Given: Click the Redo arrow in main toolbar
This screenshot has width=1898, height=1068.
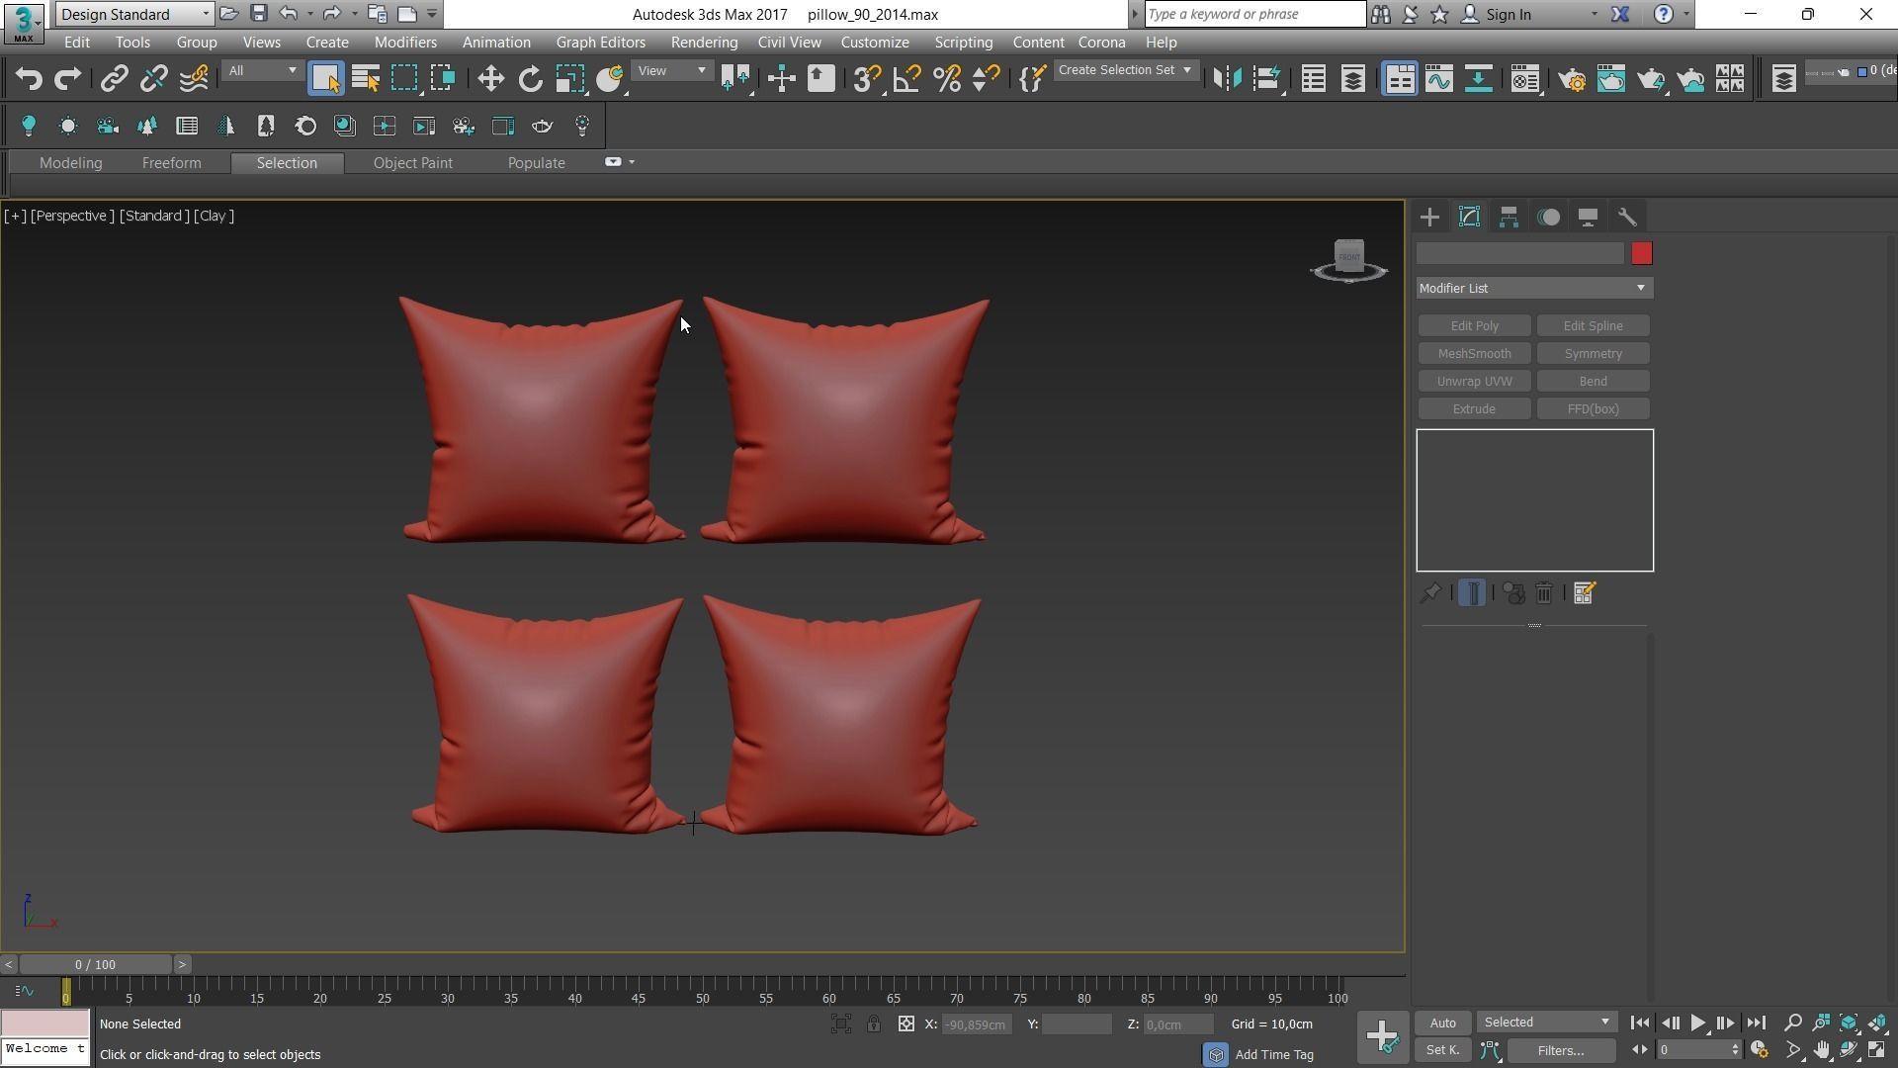Looking at the screenshot, I should click(67, 79).
